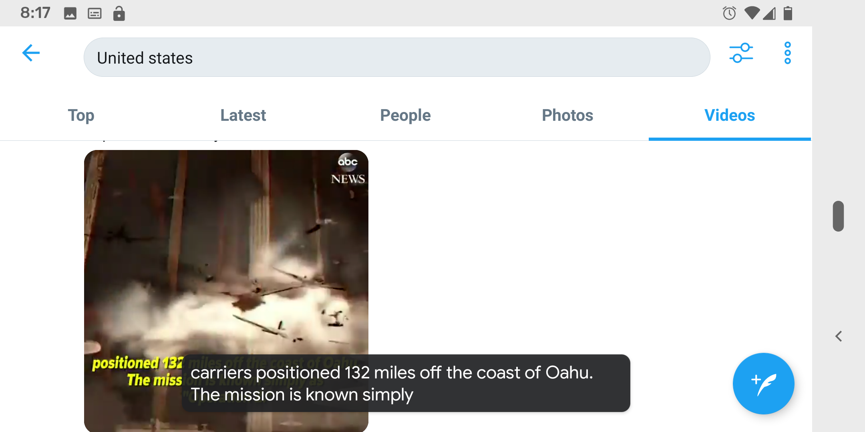Enable the screen lock status icon
Screen dimensions: 865x432
(119, 12)
